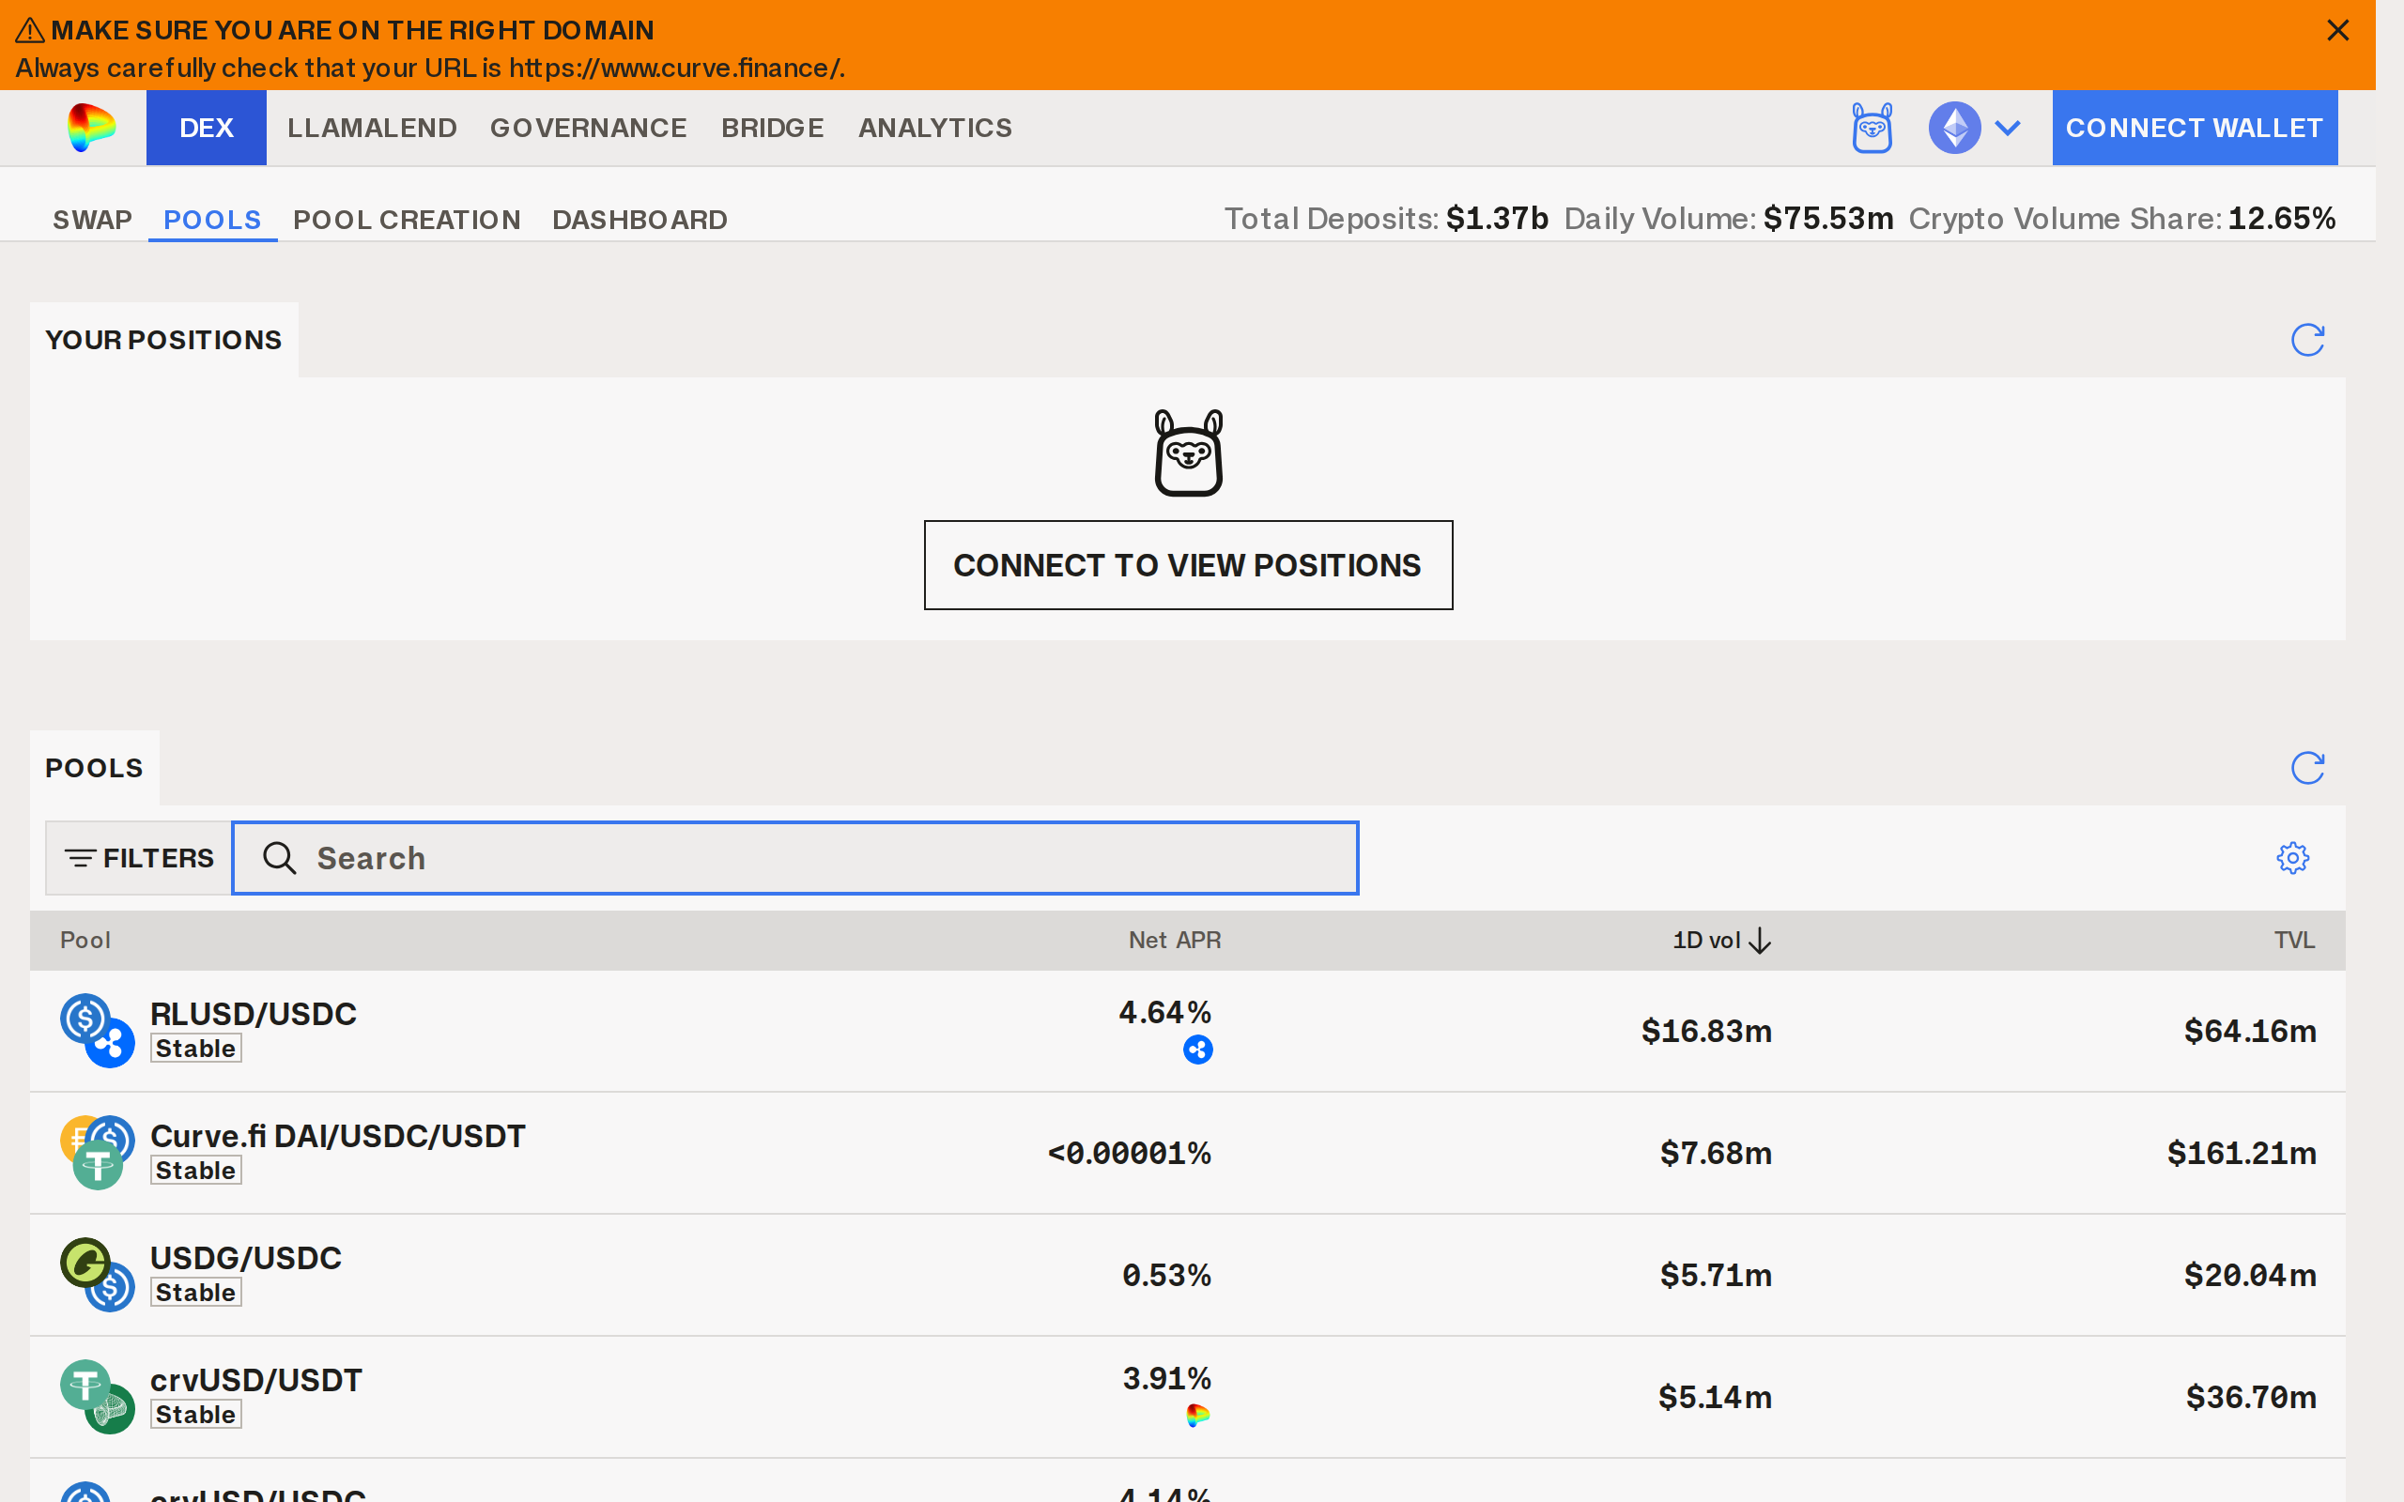Click the $16.83m volume for RLUSD/USDC
This screenshot has height=1502, width=2404.
tap(1706, 1031)
